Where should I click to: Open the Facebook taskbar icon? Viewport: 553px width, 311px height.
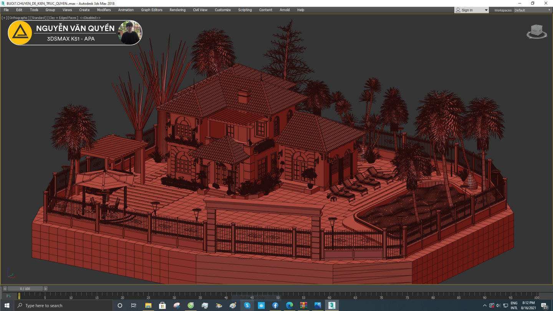(x=275, y=305)
